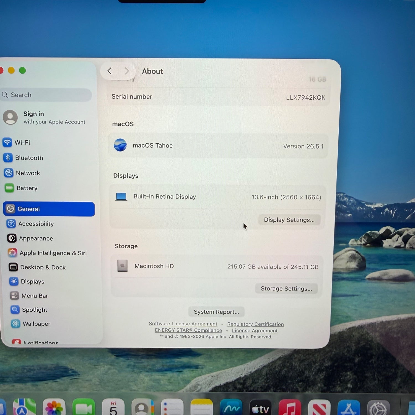The height and width of the screenshot is (415, 415).
Task: Launch Freeform from the Dock
Action: 231,407
